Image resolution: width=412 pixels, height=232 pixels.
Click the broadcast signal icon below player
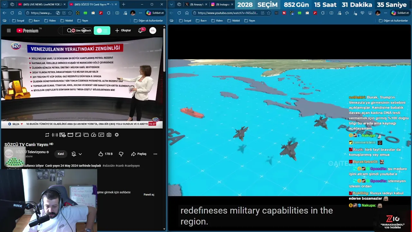55,135
